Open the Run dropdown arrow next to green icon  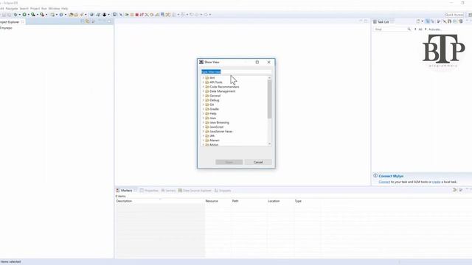click(29, 15)
